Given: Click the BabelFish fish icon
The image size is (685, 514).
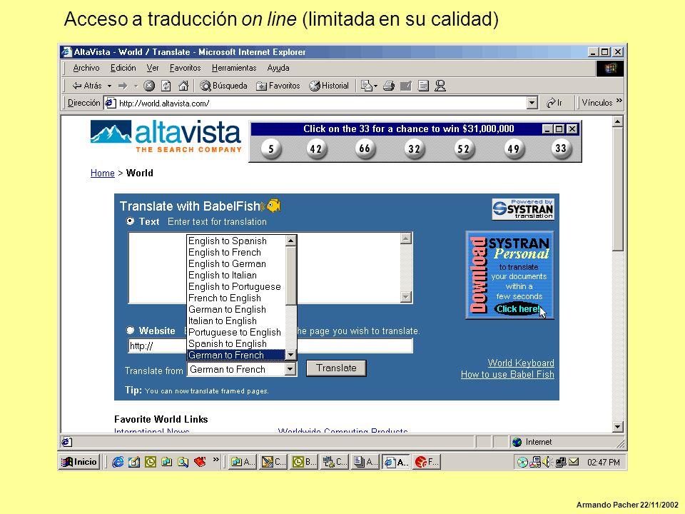Looking at the screenshot, I should coord(272,205).
